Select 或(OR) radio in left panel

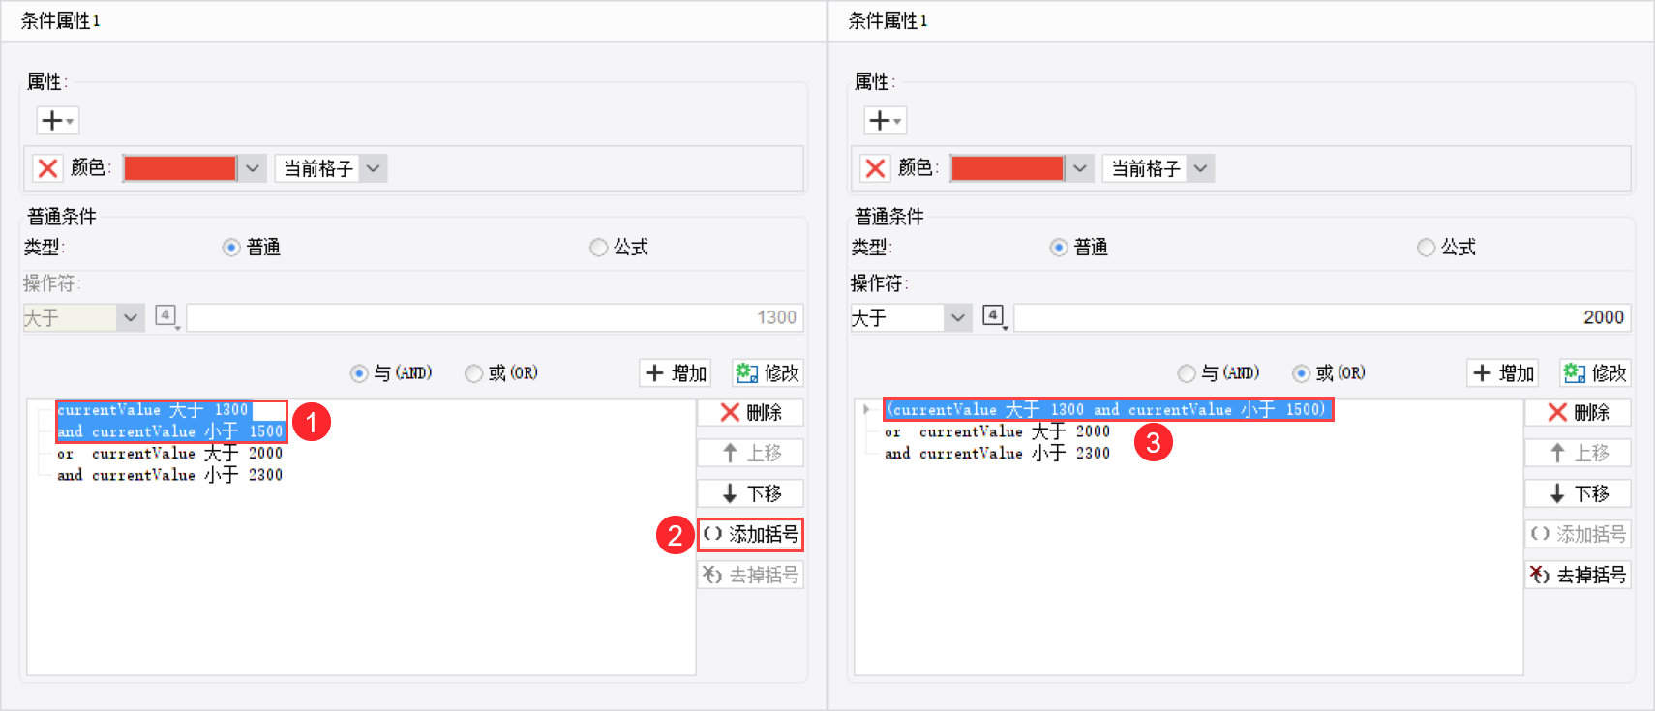[474, 373]
